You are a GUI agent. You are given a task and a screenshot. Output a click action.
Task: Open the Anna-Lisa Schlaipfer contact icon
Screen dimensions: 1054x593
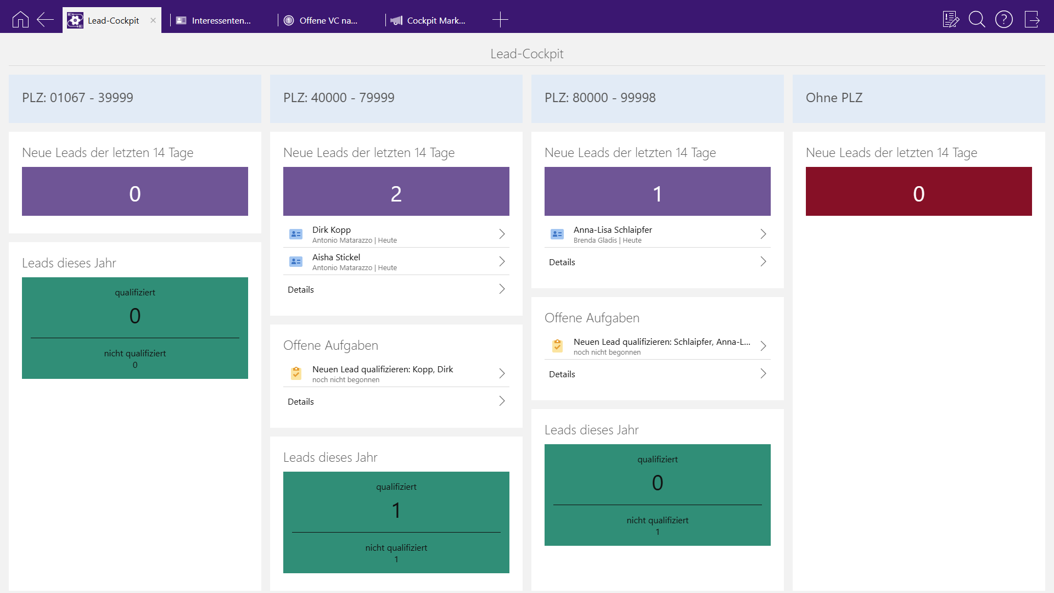pyautogui.click(x=557, y=234)
